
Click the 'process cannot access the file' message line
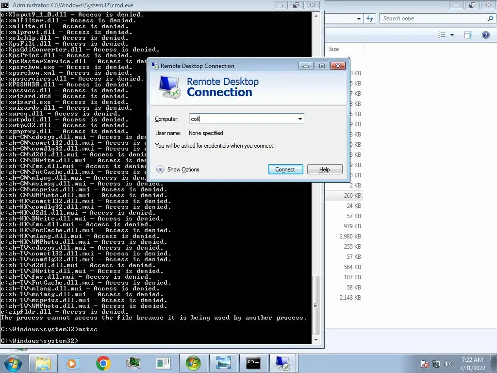click(154, 318)
